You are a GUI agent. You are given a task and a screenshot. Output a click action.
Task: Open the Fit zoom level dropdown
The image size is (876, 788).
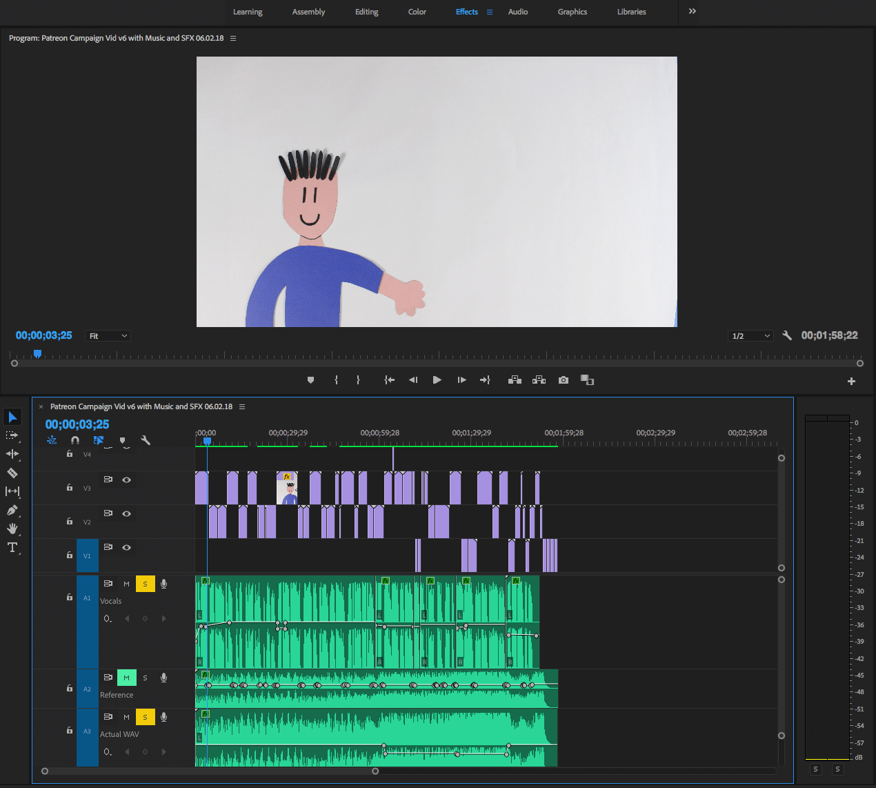[108, 336]
